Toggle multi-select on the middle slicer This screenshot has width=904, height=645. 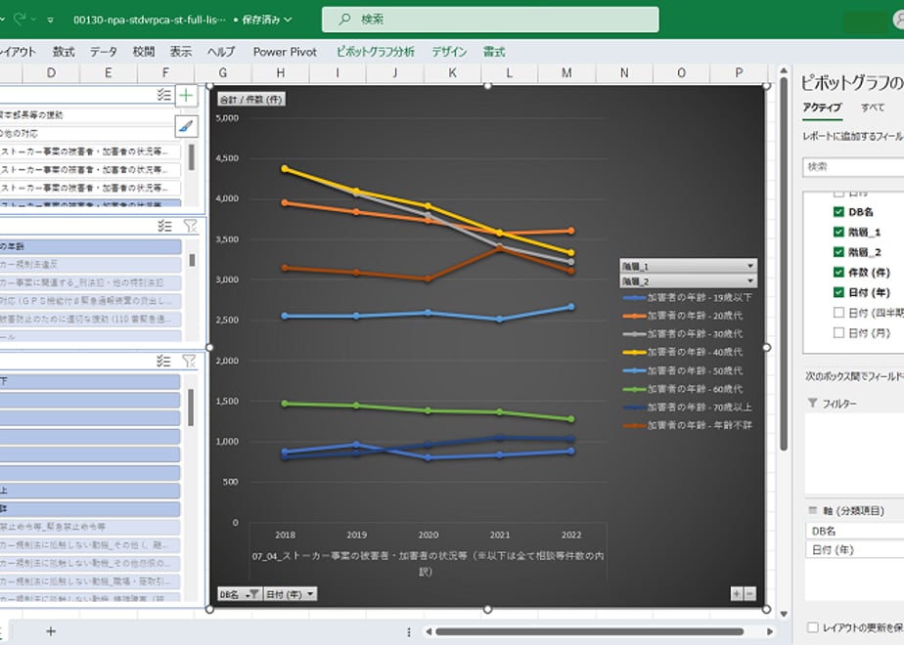(165, 226)
